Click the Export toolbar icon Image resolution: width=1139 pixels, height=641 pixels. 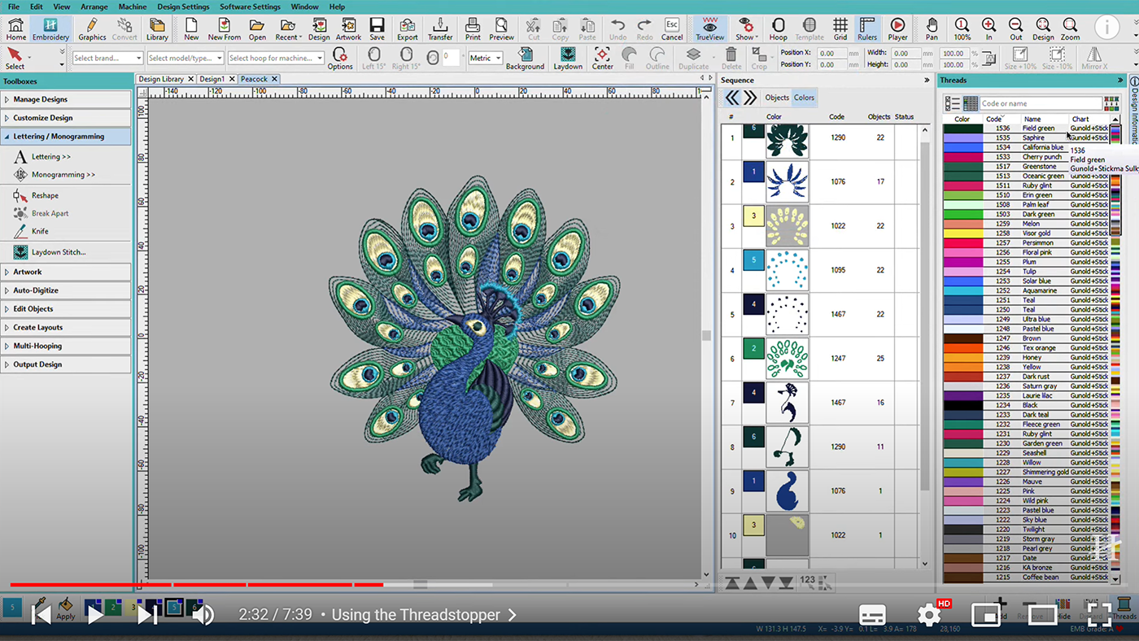tap(407, 28)
